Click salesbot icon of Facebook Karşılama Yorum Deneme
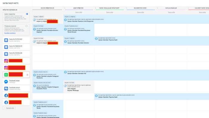The width and height of the screenshot is (209, 118). (65, 29)
